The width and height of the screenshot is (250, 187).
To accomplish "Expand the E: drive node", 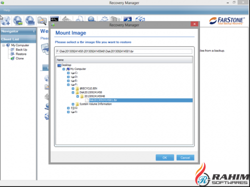I will pyautogui.click(x=68, y=81).
